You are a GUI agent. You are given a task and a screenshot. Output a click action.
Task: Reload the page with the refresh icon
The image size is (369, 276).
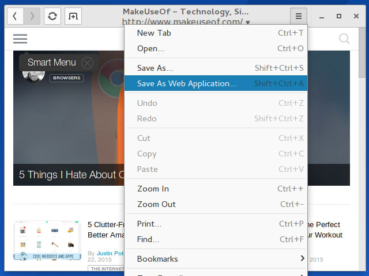pos(52,16)
